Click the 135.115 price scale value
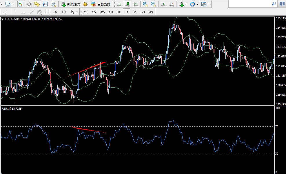286x174 pixels. [x=281, y=18]
